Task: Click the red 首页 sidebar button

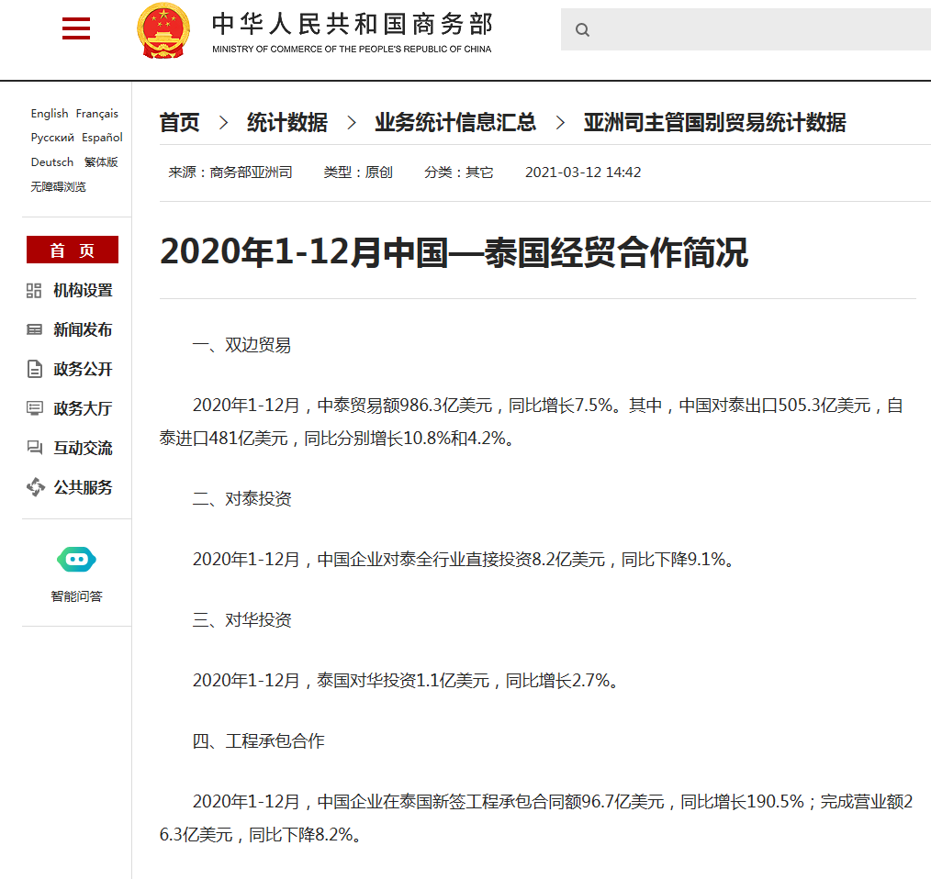Action: [x=73, y=250]
